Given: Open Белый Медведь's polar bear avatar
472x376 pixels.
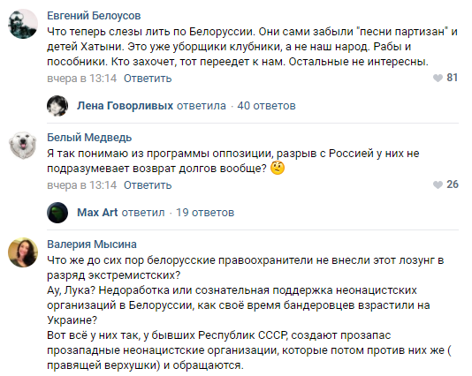Looking at the screenshot, I should 23,146.
